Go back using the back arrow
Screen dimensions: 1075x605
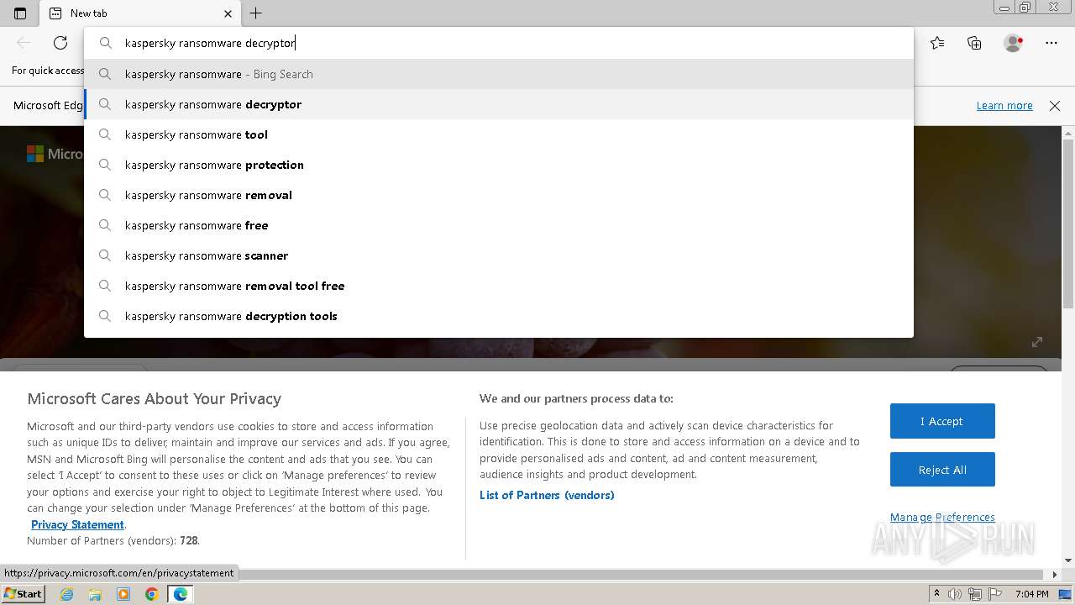click(x=24, y=43)
